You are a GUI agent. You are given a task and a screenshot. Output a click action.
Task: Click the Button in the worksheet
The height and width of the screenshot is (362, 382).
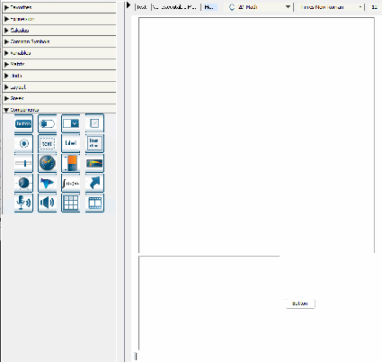coord(300,303)
